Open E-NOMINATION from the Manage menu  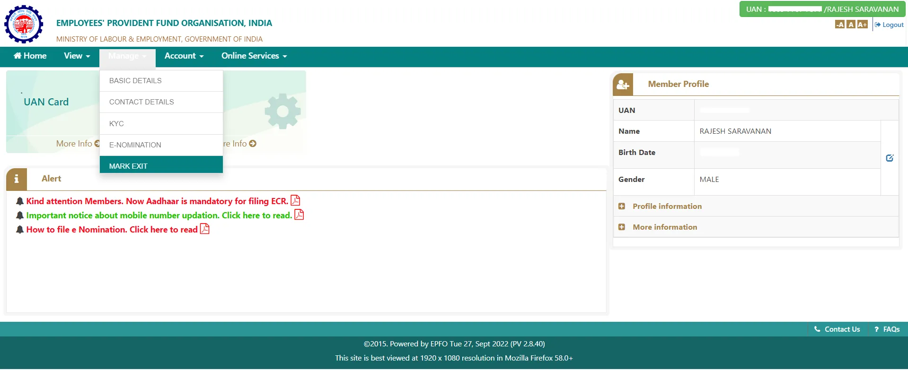pyautogui.click(x=161, y=145)
